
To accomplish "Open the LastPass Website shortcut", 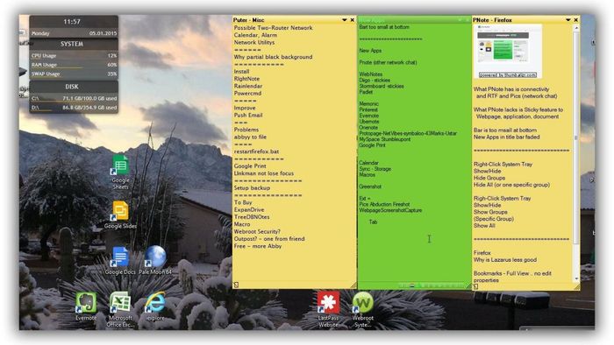I will [328, 309].
